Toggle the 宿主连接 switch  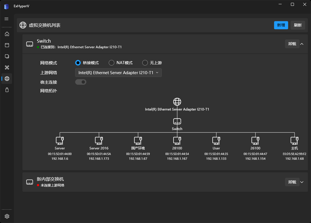point(81,82)
